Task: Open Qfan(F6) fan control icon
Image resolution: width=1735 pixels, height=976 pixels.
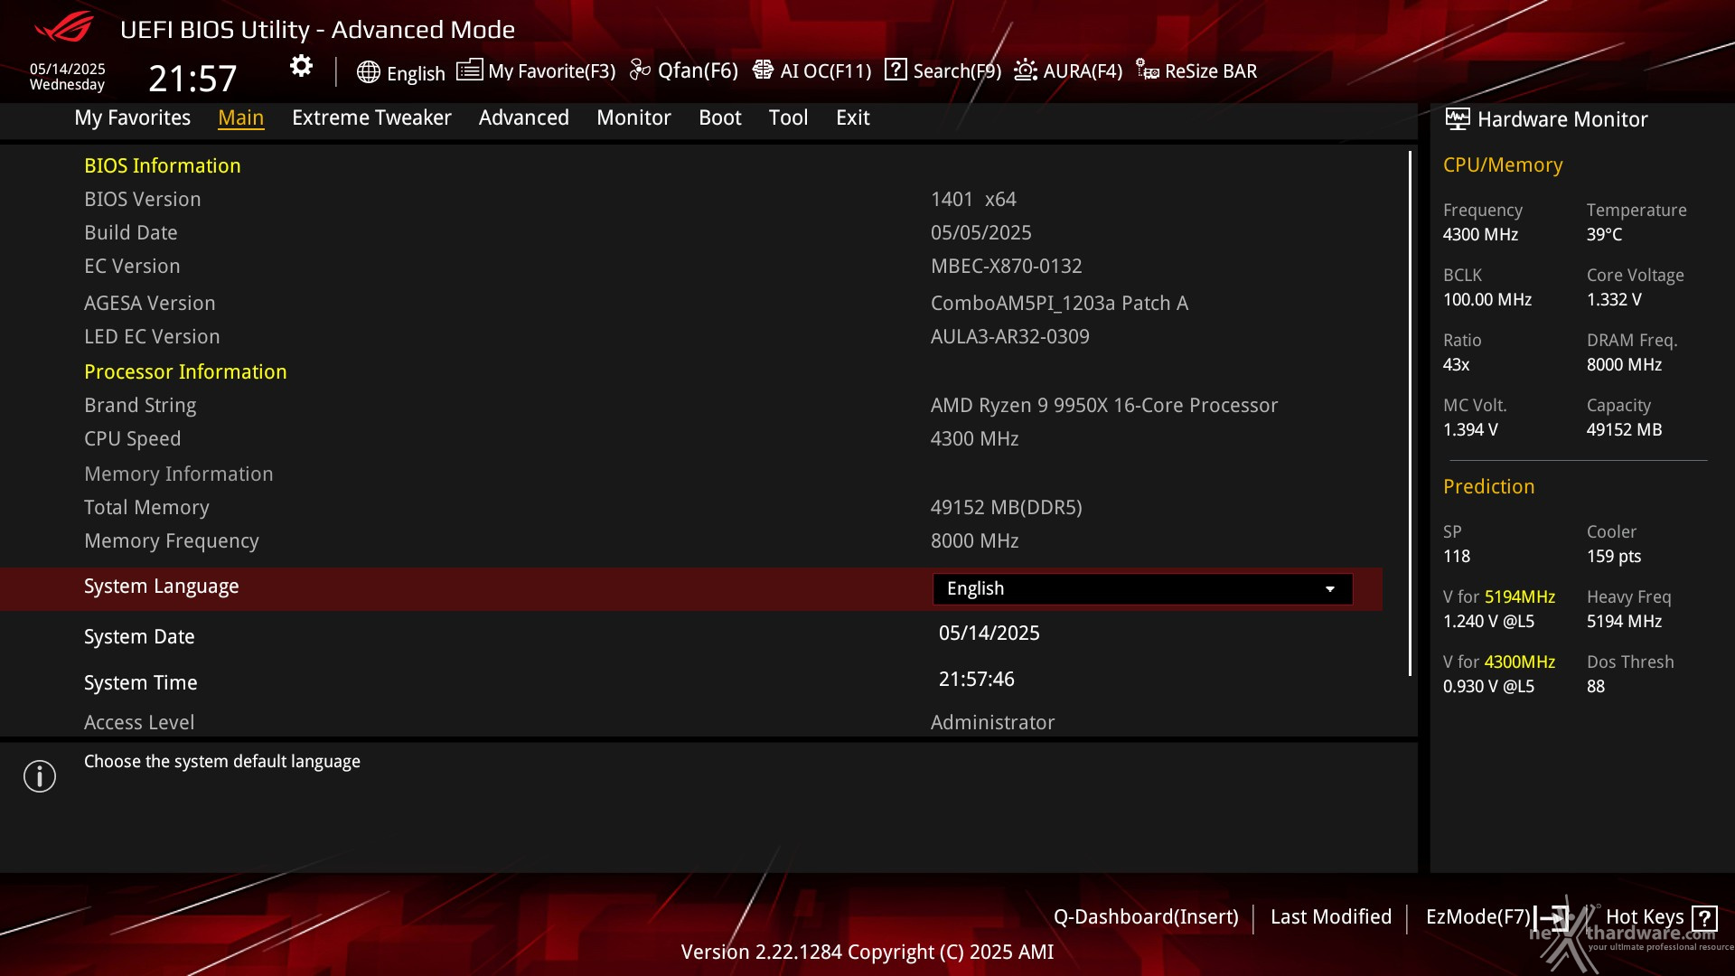Action: [640, 70]
